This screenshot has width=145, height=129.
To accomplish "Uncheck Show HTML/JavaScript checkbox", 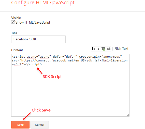I will click(x=13, y=22).
